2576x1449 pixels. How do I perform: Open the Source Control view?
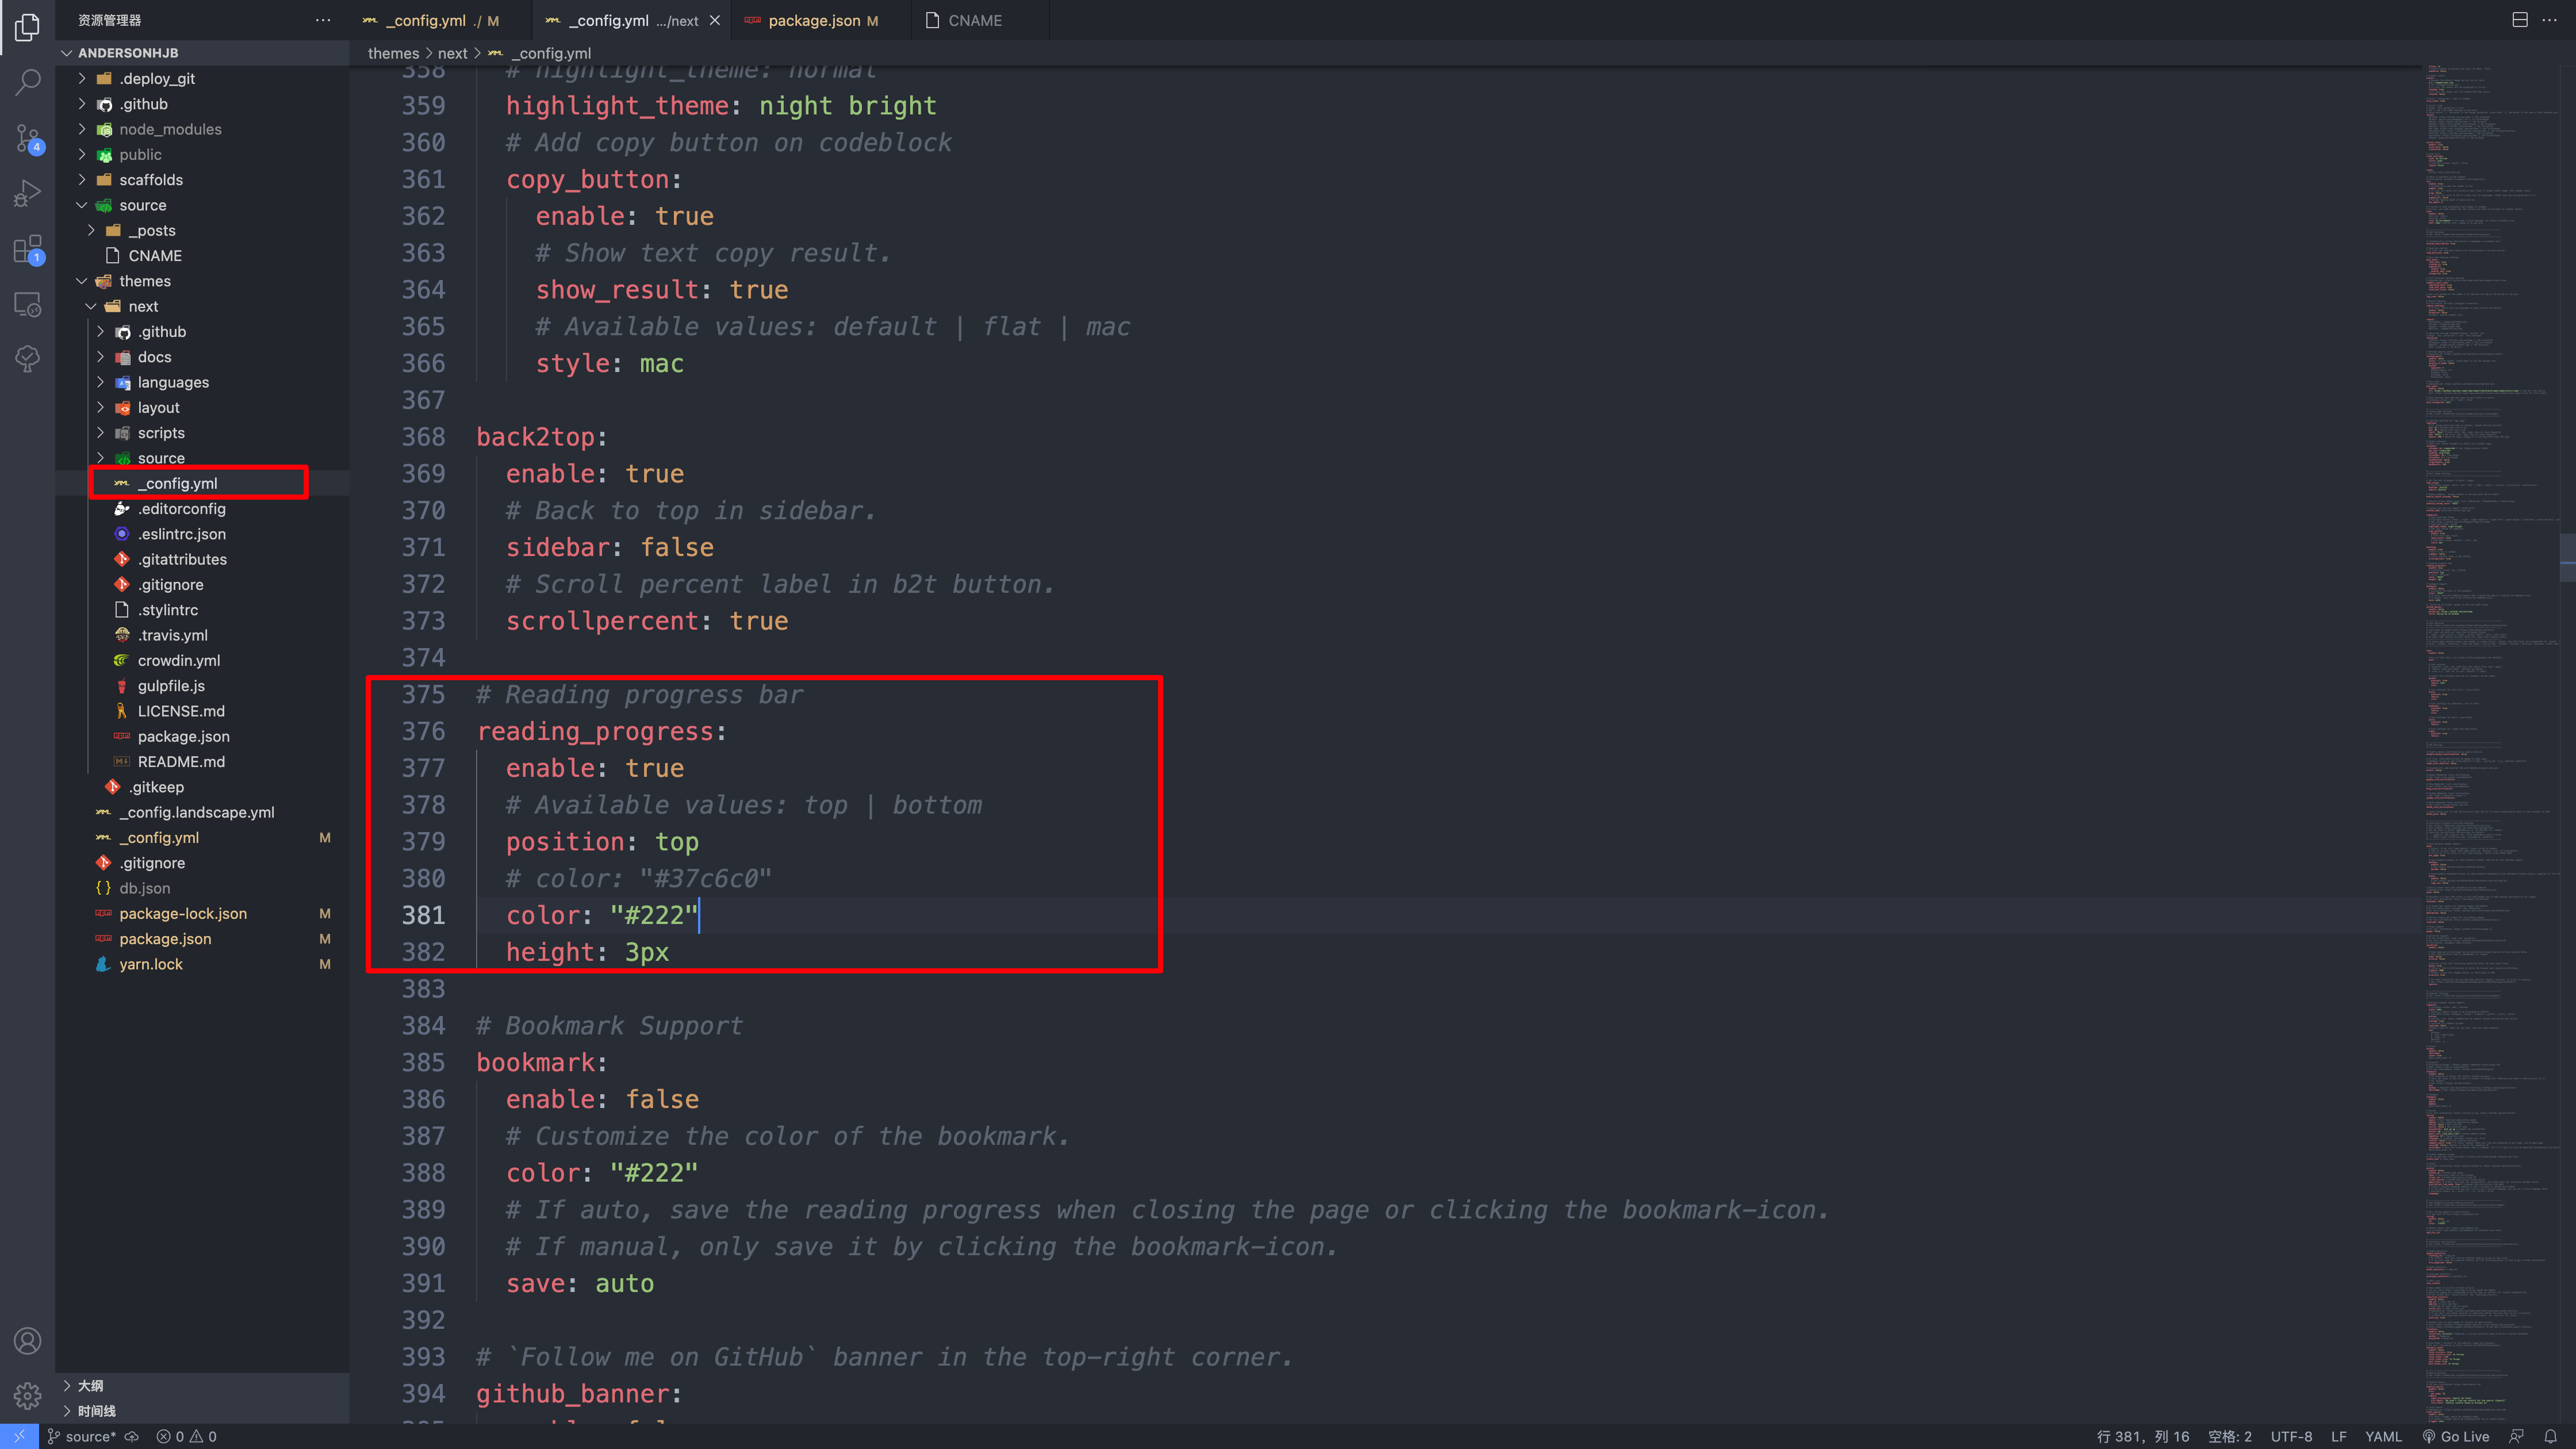[x=28, y=138]
